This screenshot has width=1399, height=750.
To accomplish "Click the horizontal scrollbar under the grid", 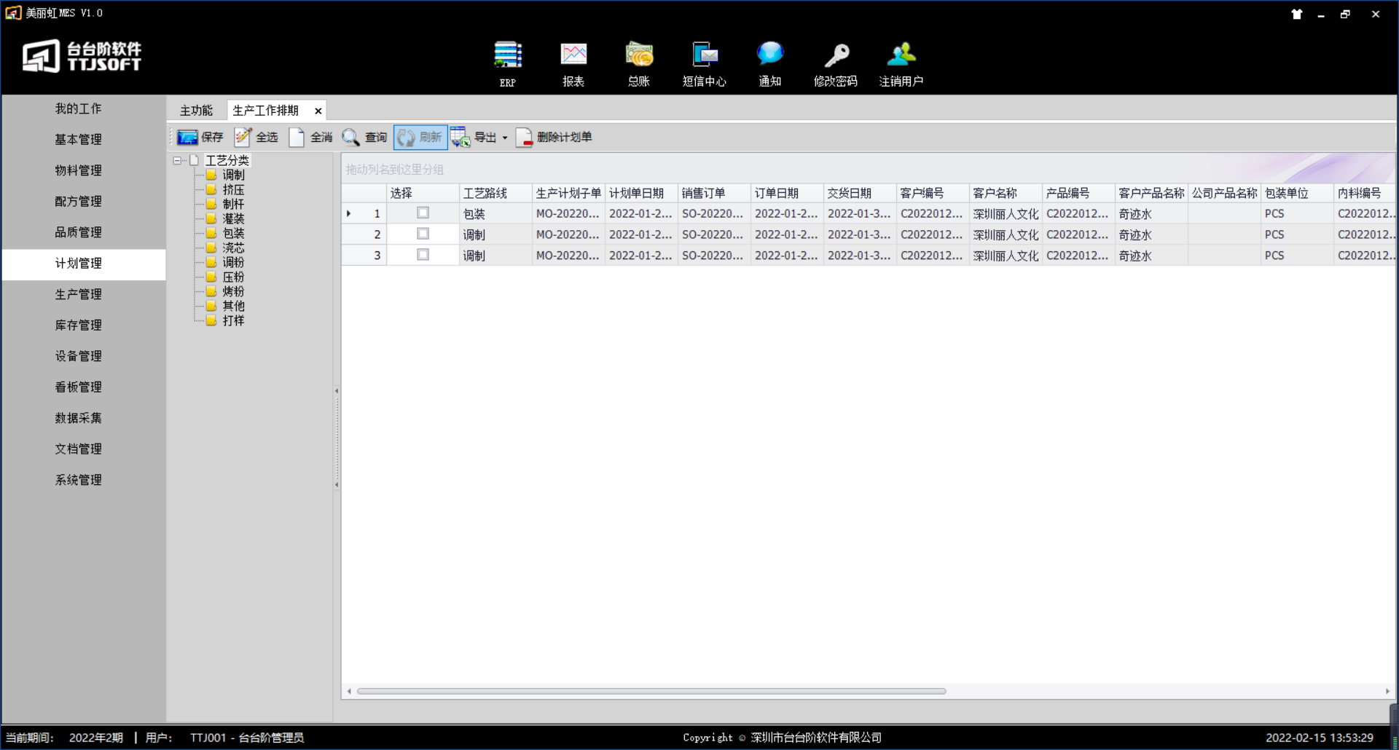I will tap(651, 691).
